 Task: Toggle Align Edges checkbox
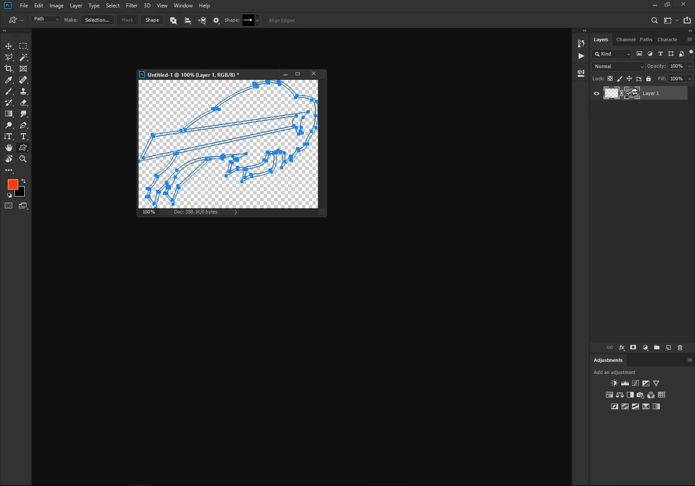click(264, 20)
